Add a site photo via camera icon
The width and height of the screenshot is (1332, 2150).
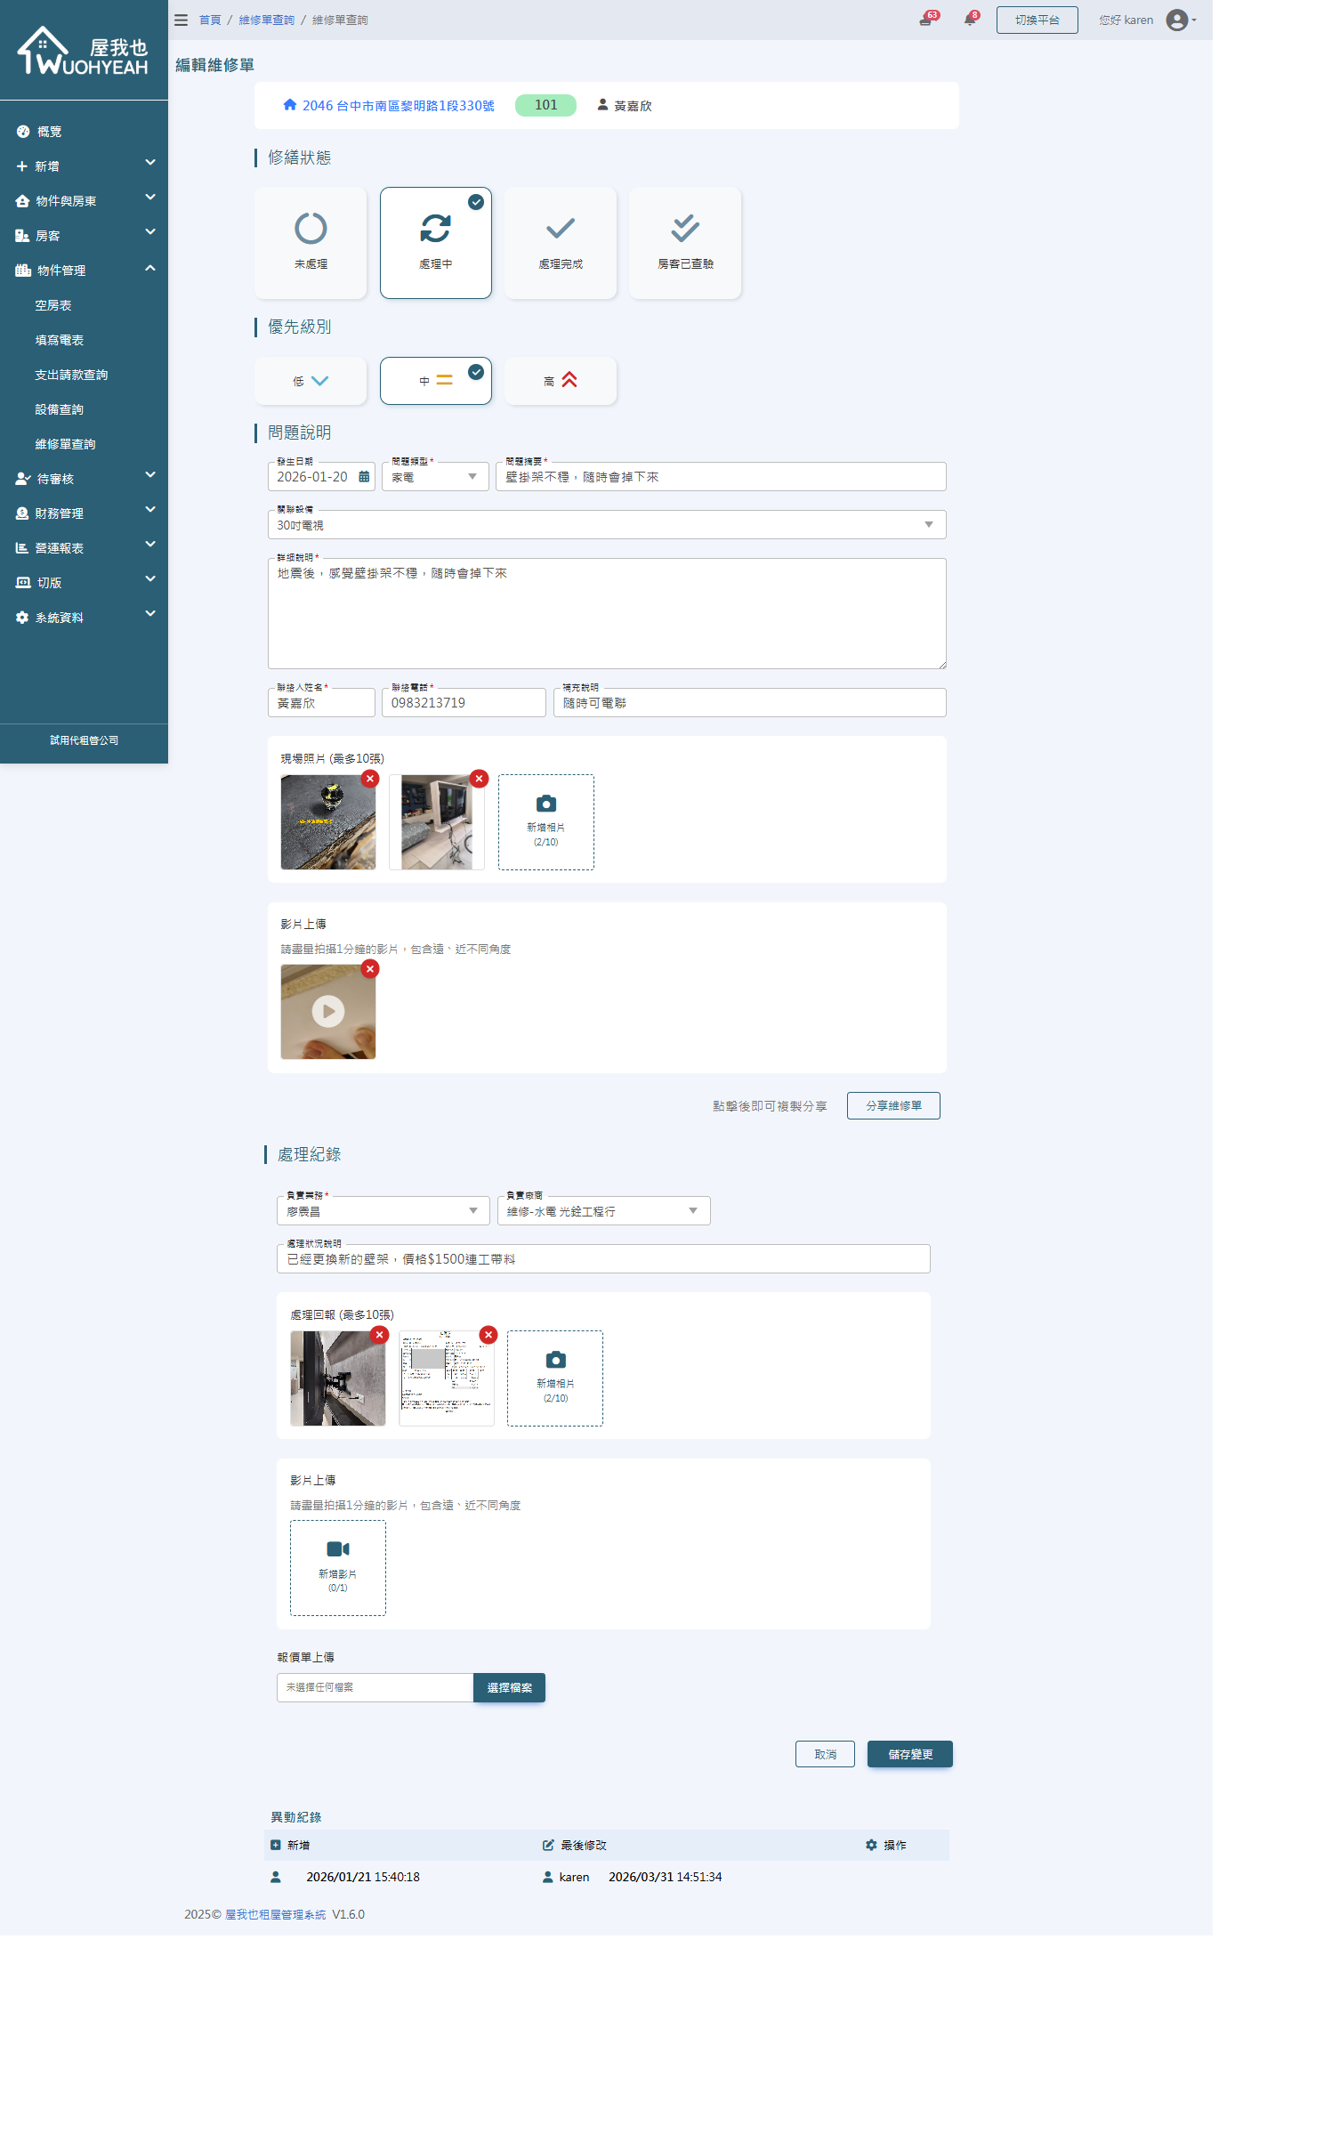point(545,821)
